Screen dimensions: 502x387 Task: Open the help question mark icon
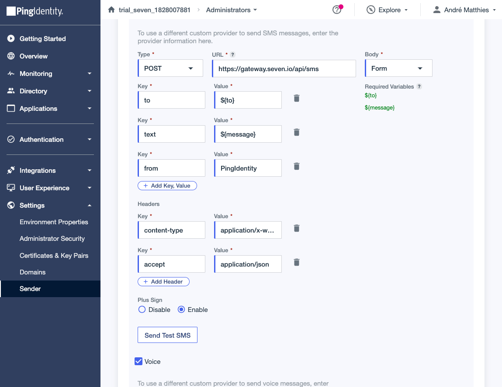[336, 10]
